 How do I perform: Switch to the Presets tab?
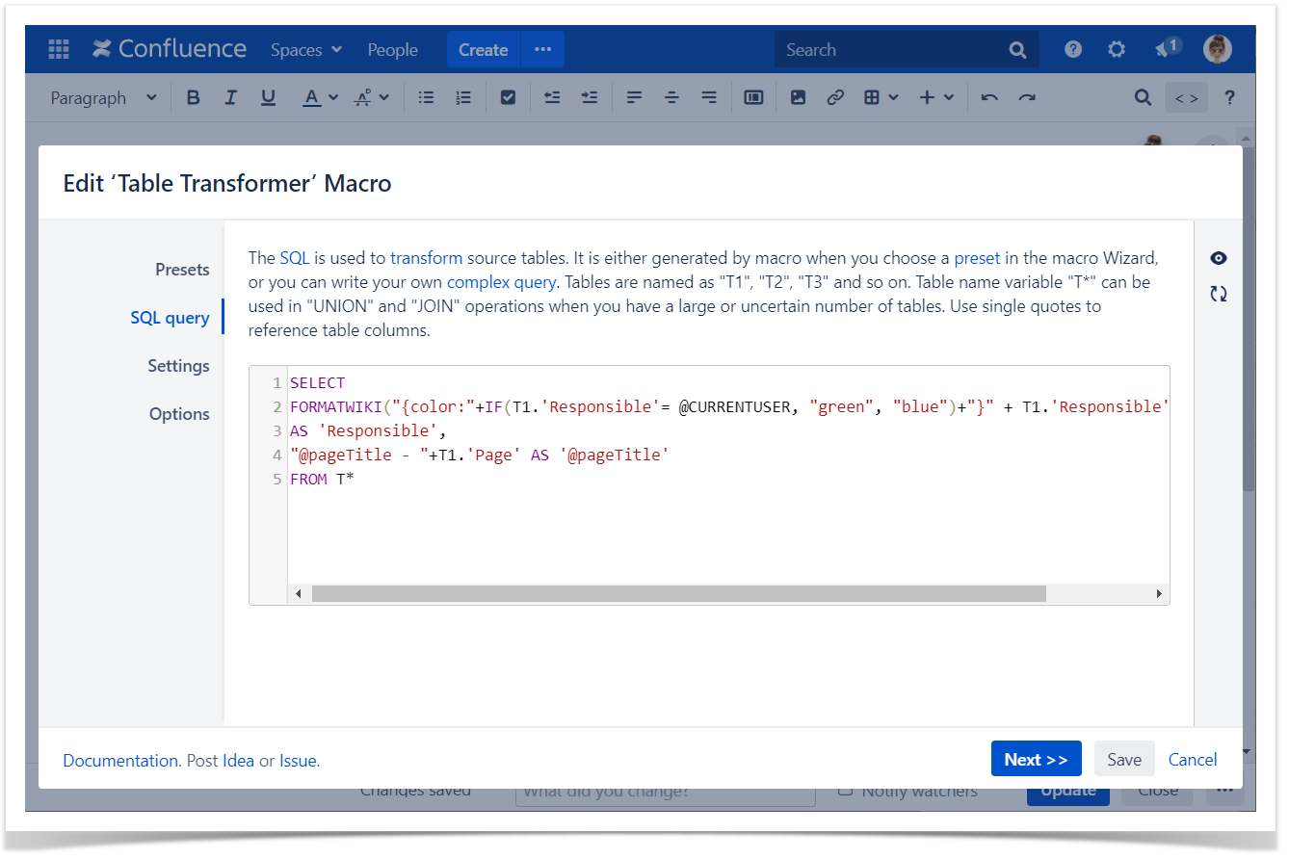pos(182,270)
